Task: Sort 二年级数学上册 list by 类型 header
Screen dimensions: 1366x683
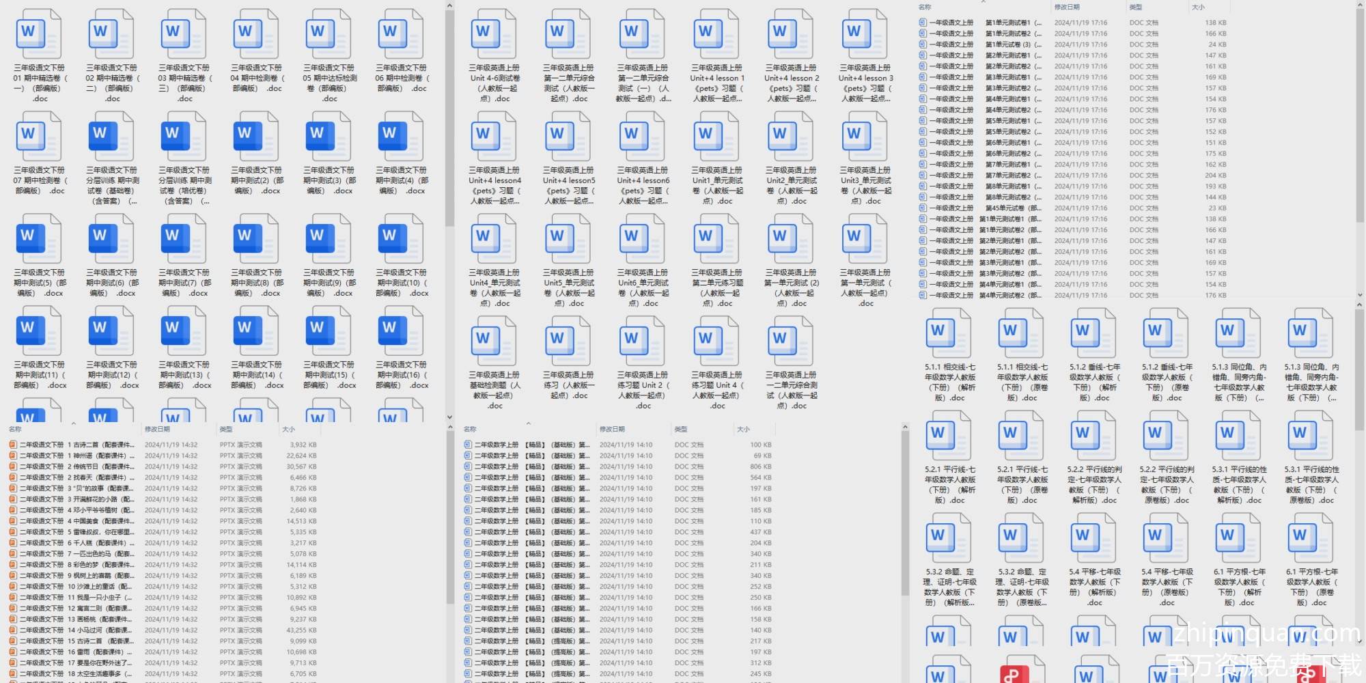Action: (x=681, y=430)
